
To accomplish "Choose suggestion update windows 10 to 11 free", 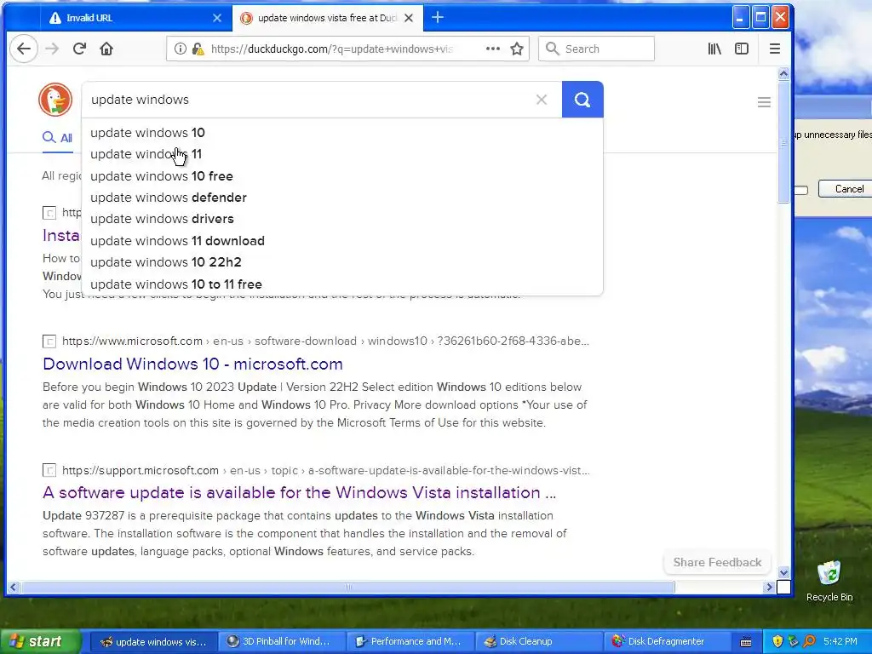I will click(342, 284).
